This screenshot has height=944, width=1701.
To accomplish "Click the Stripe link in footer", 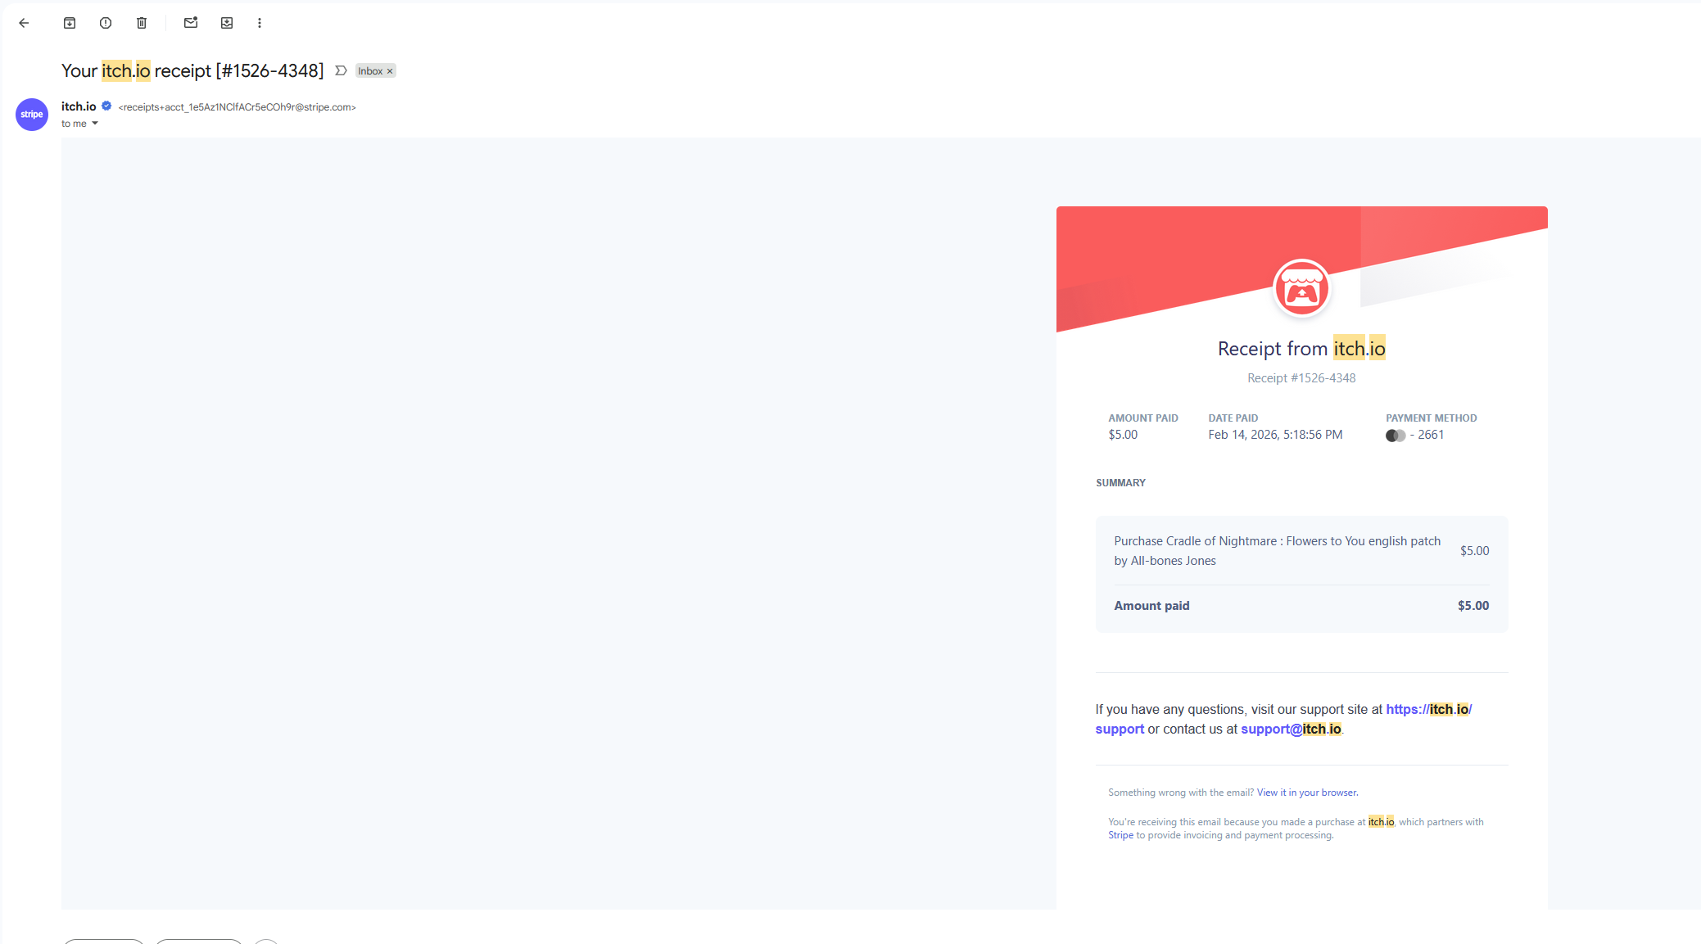I will [x=1120, y=835].
